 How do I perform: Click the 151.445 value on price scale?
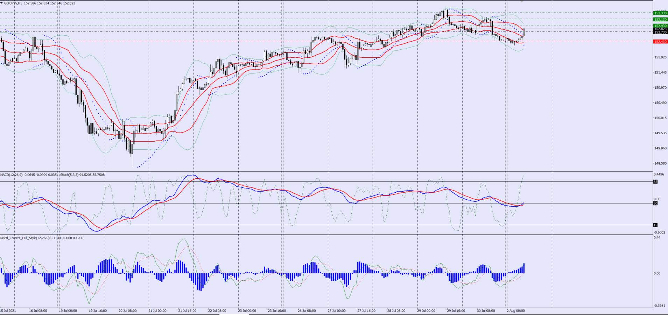pyautogui.click(x=660, y=72)
